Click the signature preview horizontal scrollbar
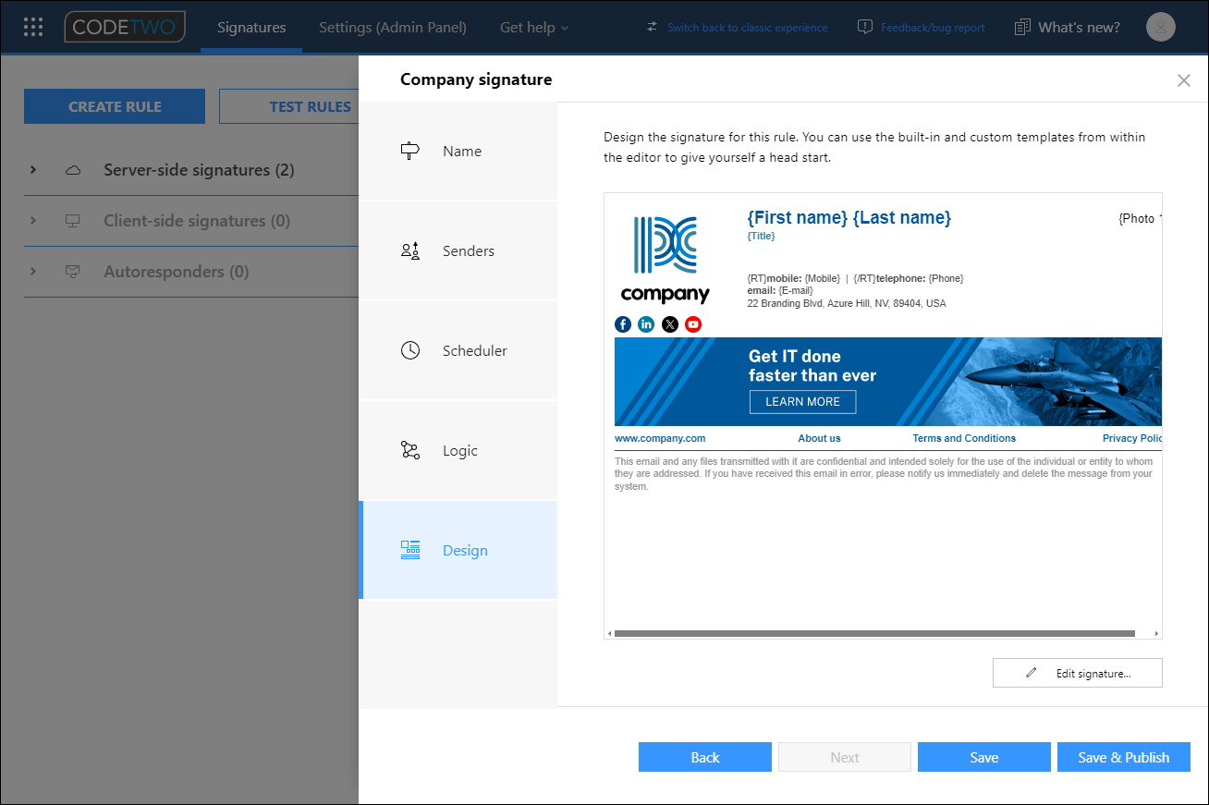Image resolution: width=1209 pixels, height=805 pixels. [872, 633]
